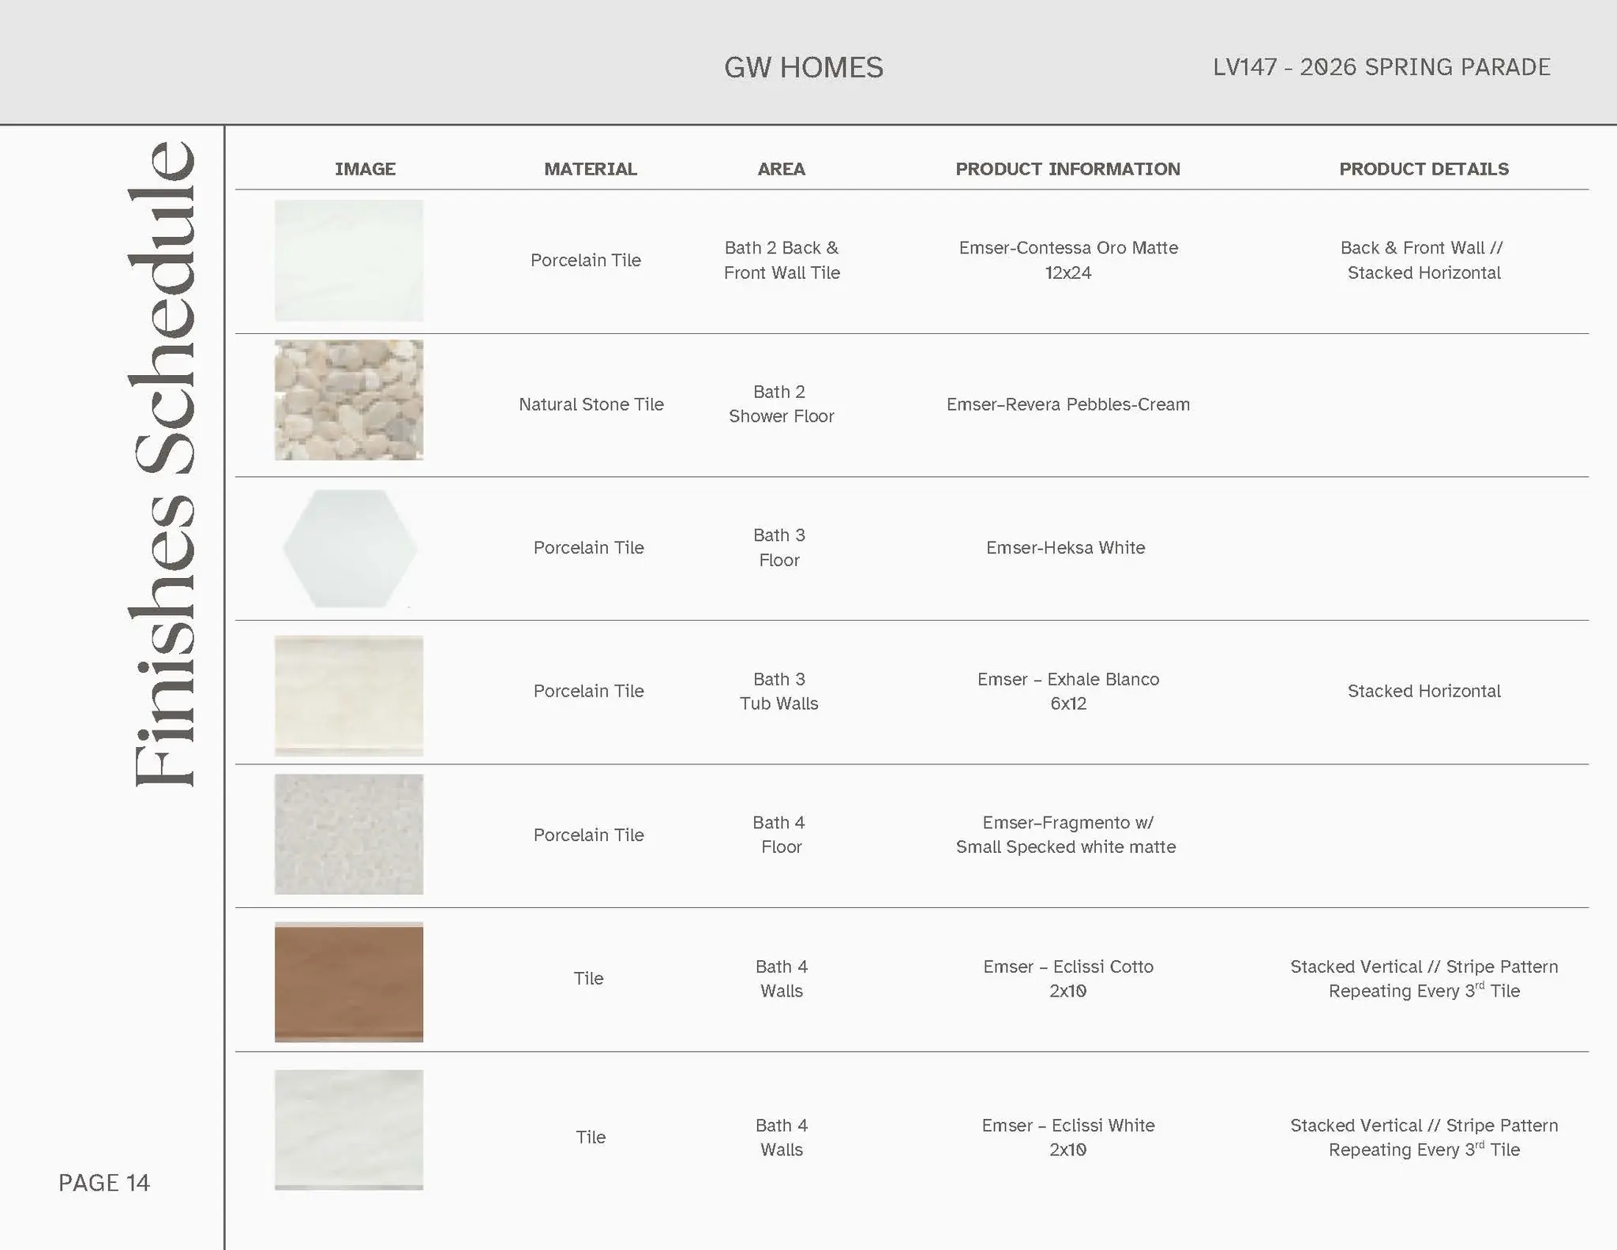Click the IMAGE column header

365,169
